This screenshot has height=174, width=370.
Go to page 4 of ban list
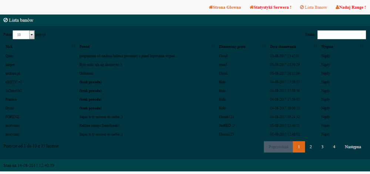click(334, 147)
